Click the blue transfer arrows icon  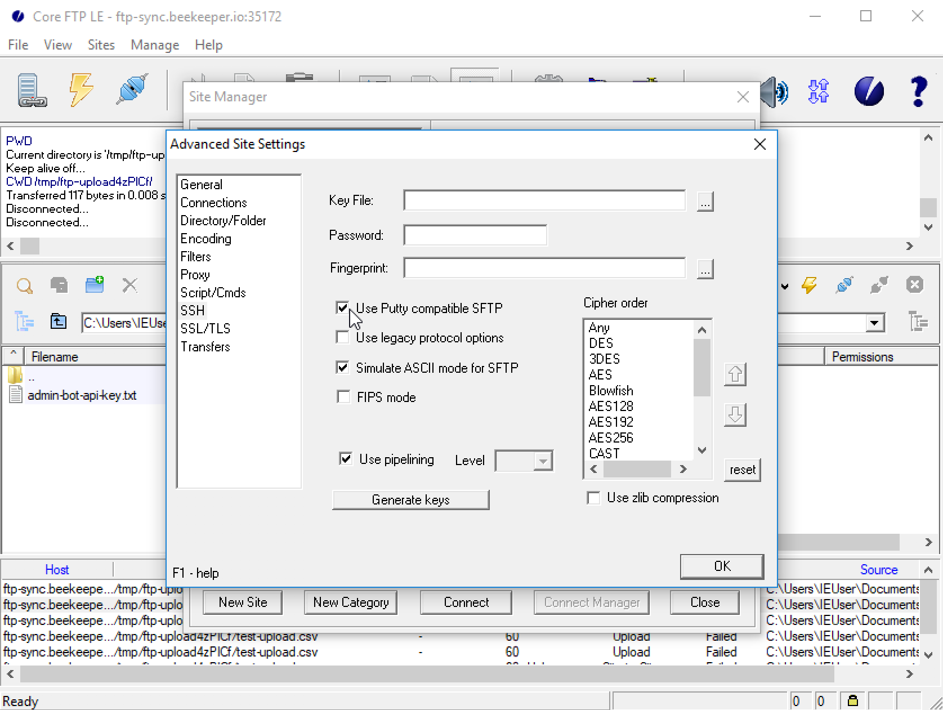click(818, 91)
